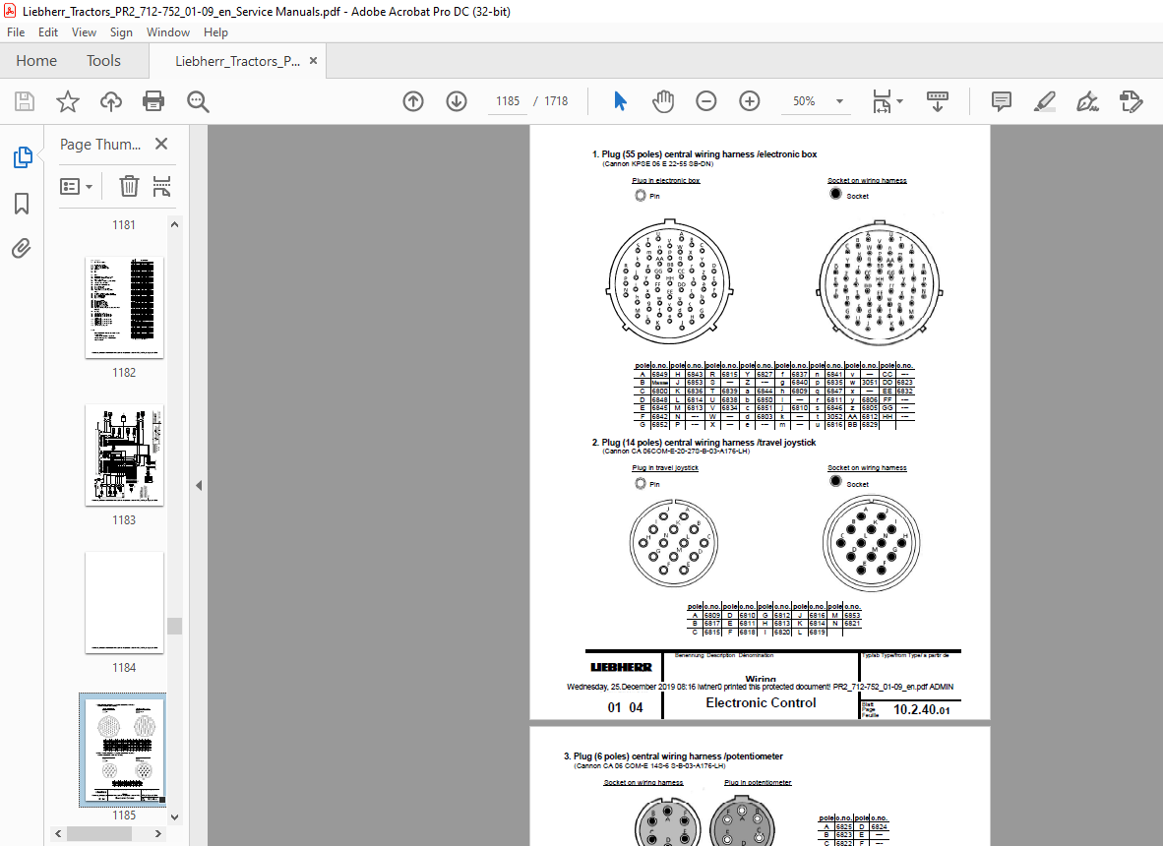Select page 1183 thumbnail
The image size is (1163, 846).
[x=124, y=454]
